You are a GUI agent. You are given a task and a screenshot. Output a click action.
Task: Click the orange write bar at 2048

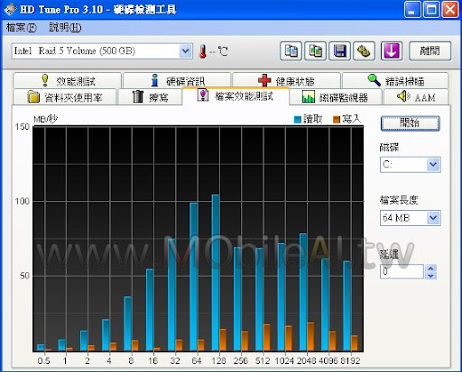point(310,337)
